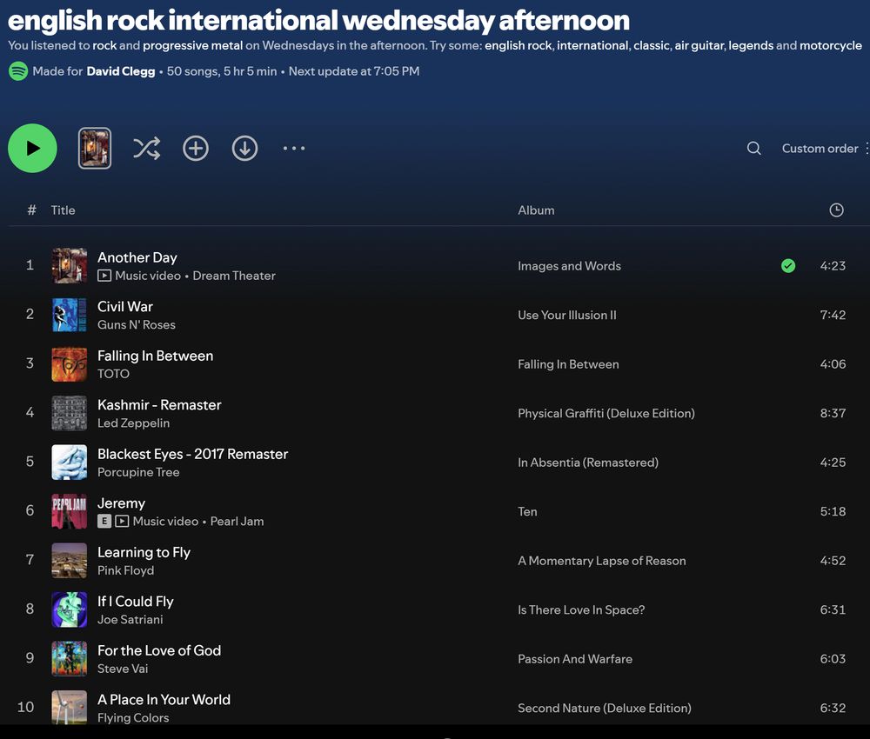Open the Images and Words album
This screenshot has height=739, width=870.
569,266
